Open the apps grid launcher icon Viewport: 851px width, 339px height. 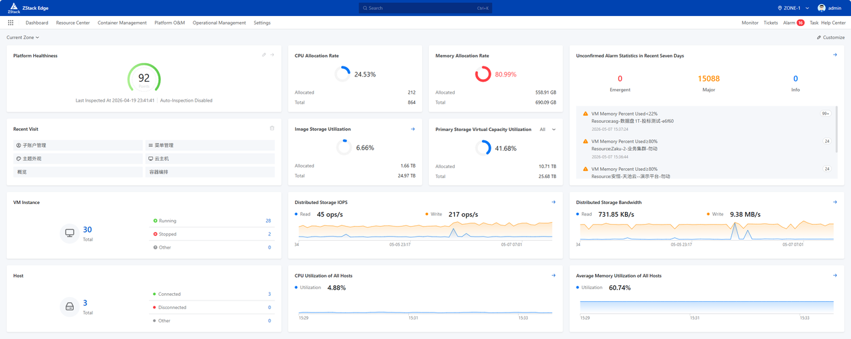pyautogui.click(x=11, y=23)
